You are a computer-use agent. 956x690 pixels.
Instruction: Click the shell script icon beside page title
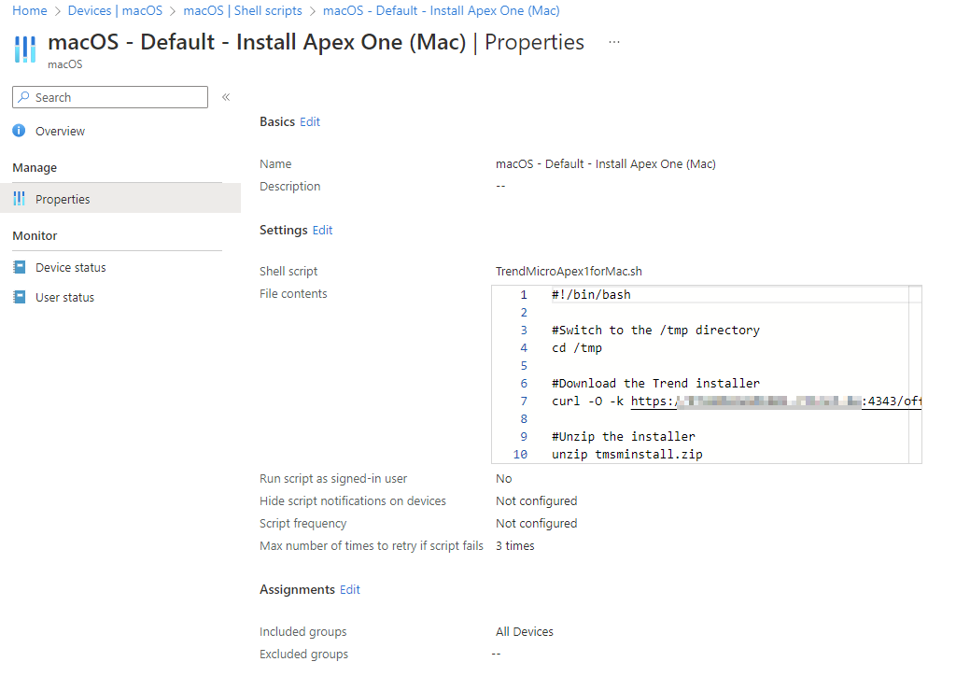click(25, 49)
